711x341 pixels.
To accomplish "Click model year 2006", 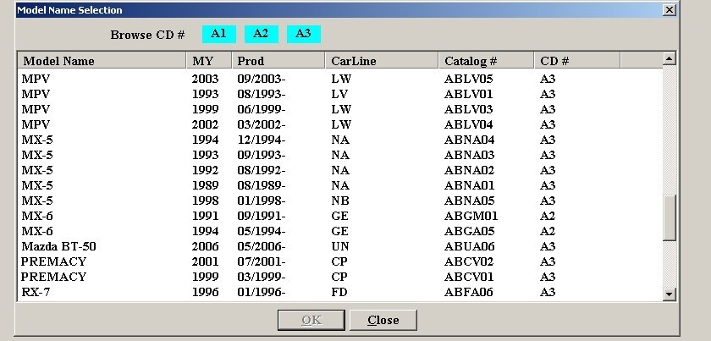I will tap(205, 247).
